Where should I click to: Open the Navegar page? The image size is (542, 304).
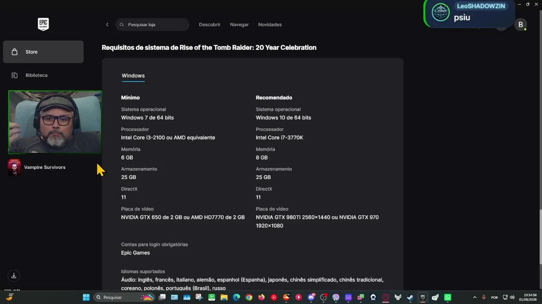(x=239, y=24)
